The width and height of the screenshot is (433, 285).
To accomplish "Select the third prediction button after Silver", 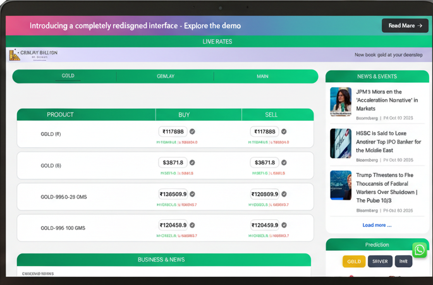I will (403, 261).
